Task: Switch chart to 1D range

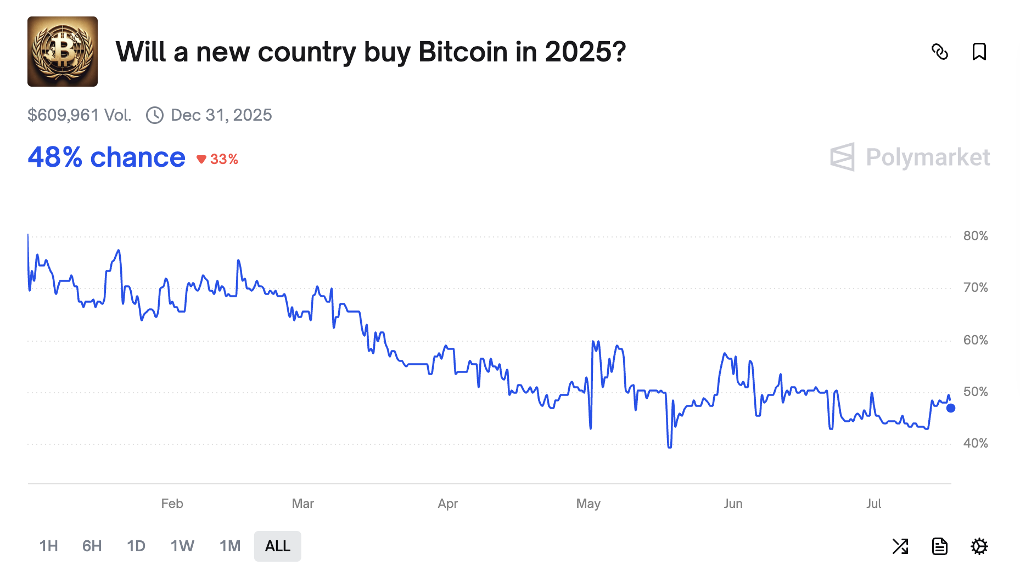Action: pos(136,546)
